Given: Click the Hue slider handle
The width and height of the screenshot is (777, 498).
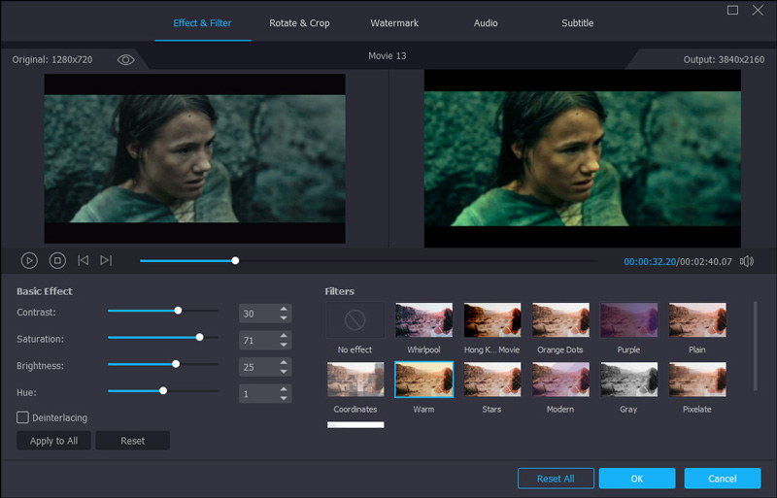Looking at the screenshot, I should point(163,391).
